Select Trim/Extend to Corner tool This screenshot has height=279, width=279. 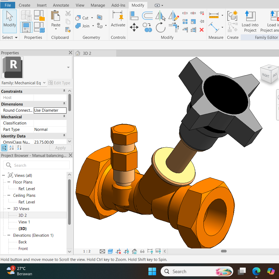[x=174, y=27]
